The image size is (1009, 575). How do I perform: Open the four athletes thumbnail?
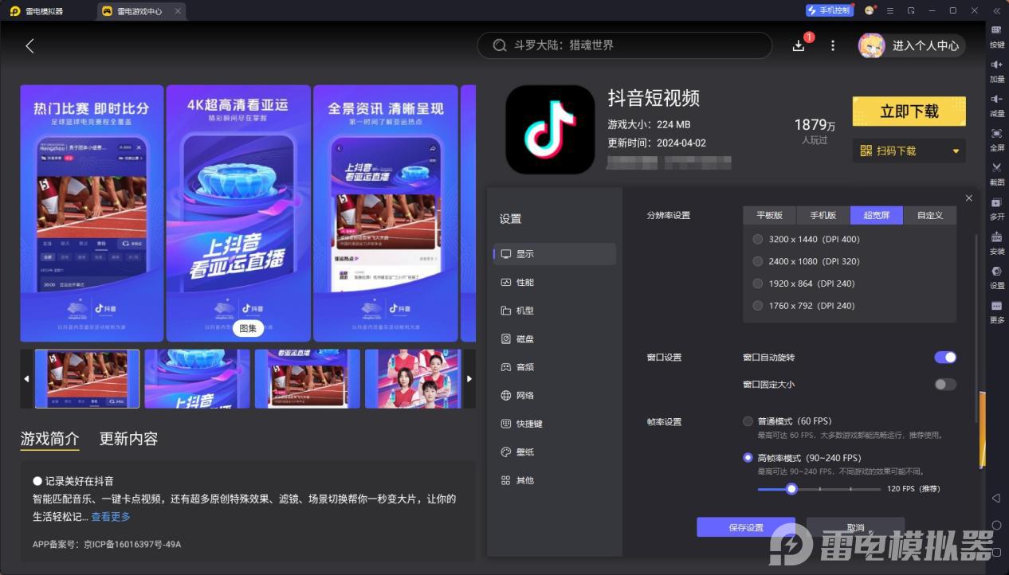[x=414, y=379]
